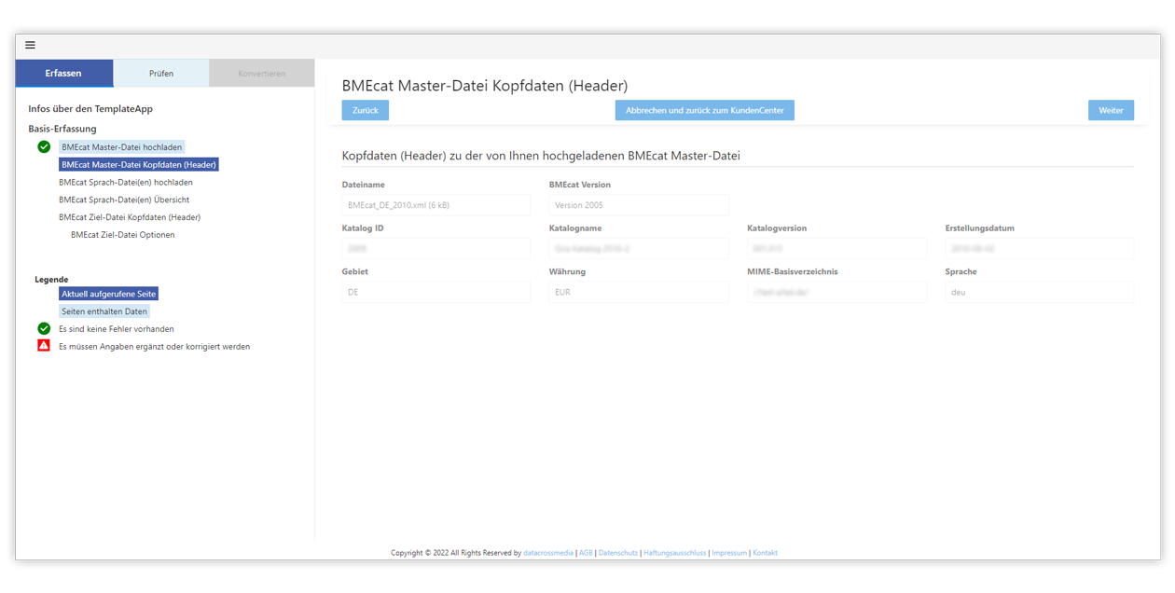Viewport: 1175px width, 593px height.
Task: Open the Datenschutz footer link
Action: pyautogui.click(x=618, y=553)
